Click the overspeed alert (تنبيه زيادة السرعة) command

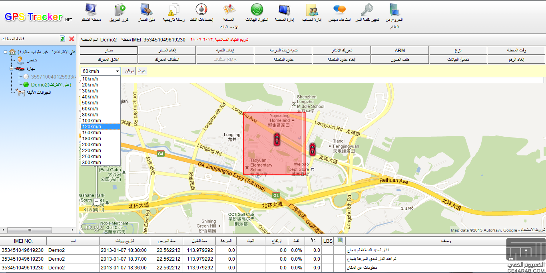tap(283, 50)
